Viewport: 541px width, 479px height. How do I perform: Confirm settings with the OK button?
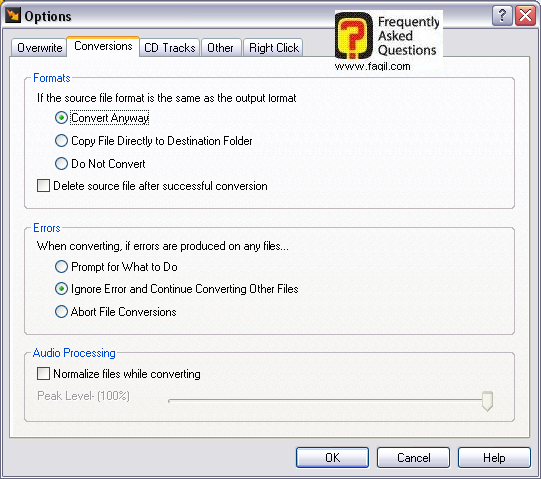[332, 458]
